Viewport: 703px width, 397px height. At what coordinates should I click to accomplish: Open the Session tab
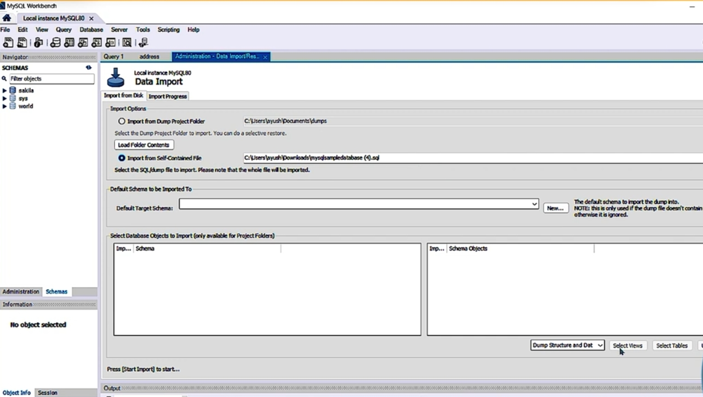[x=47, y=393]
